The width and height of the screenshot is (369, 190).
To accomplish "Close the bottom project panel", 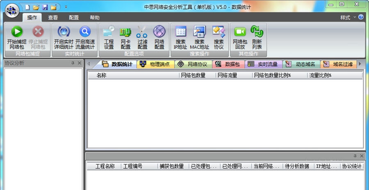I will coord(362,156).
